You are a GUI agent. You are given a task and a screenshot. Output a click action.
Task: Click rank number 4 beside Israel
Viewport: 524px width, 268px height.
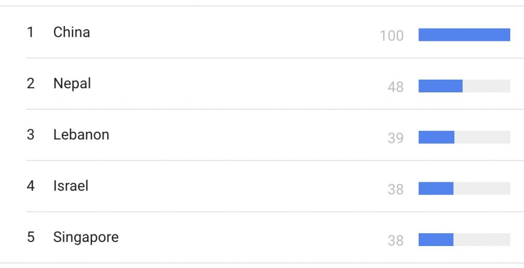point(30,186)
